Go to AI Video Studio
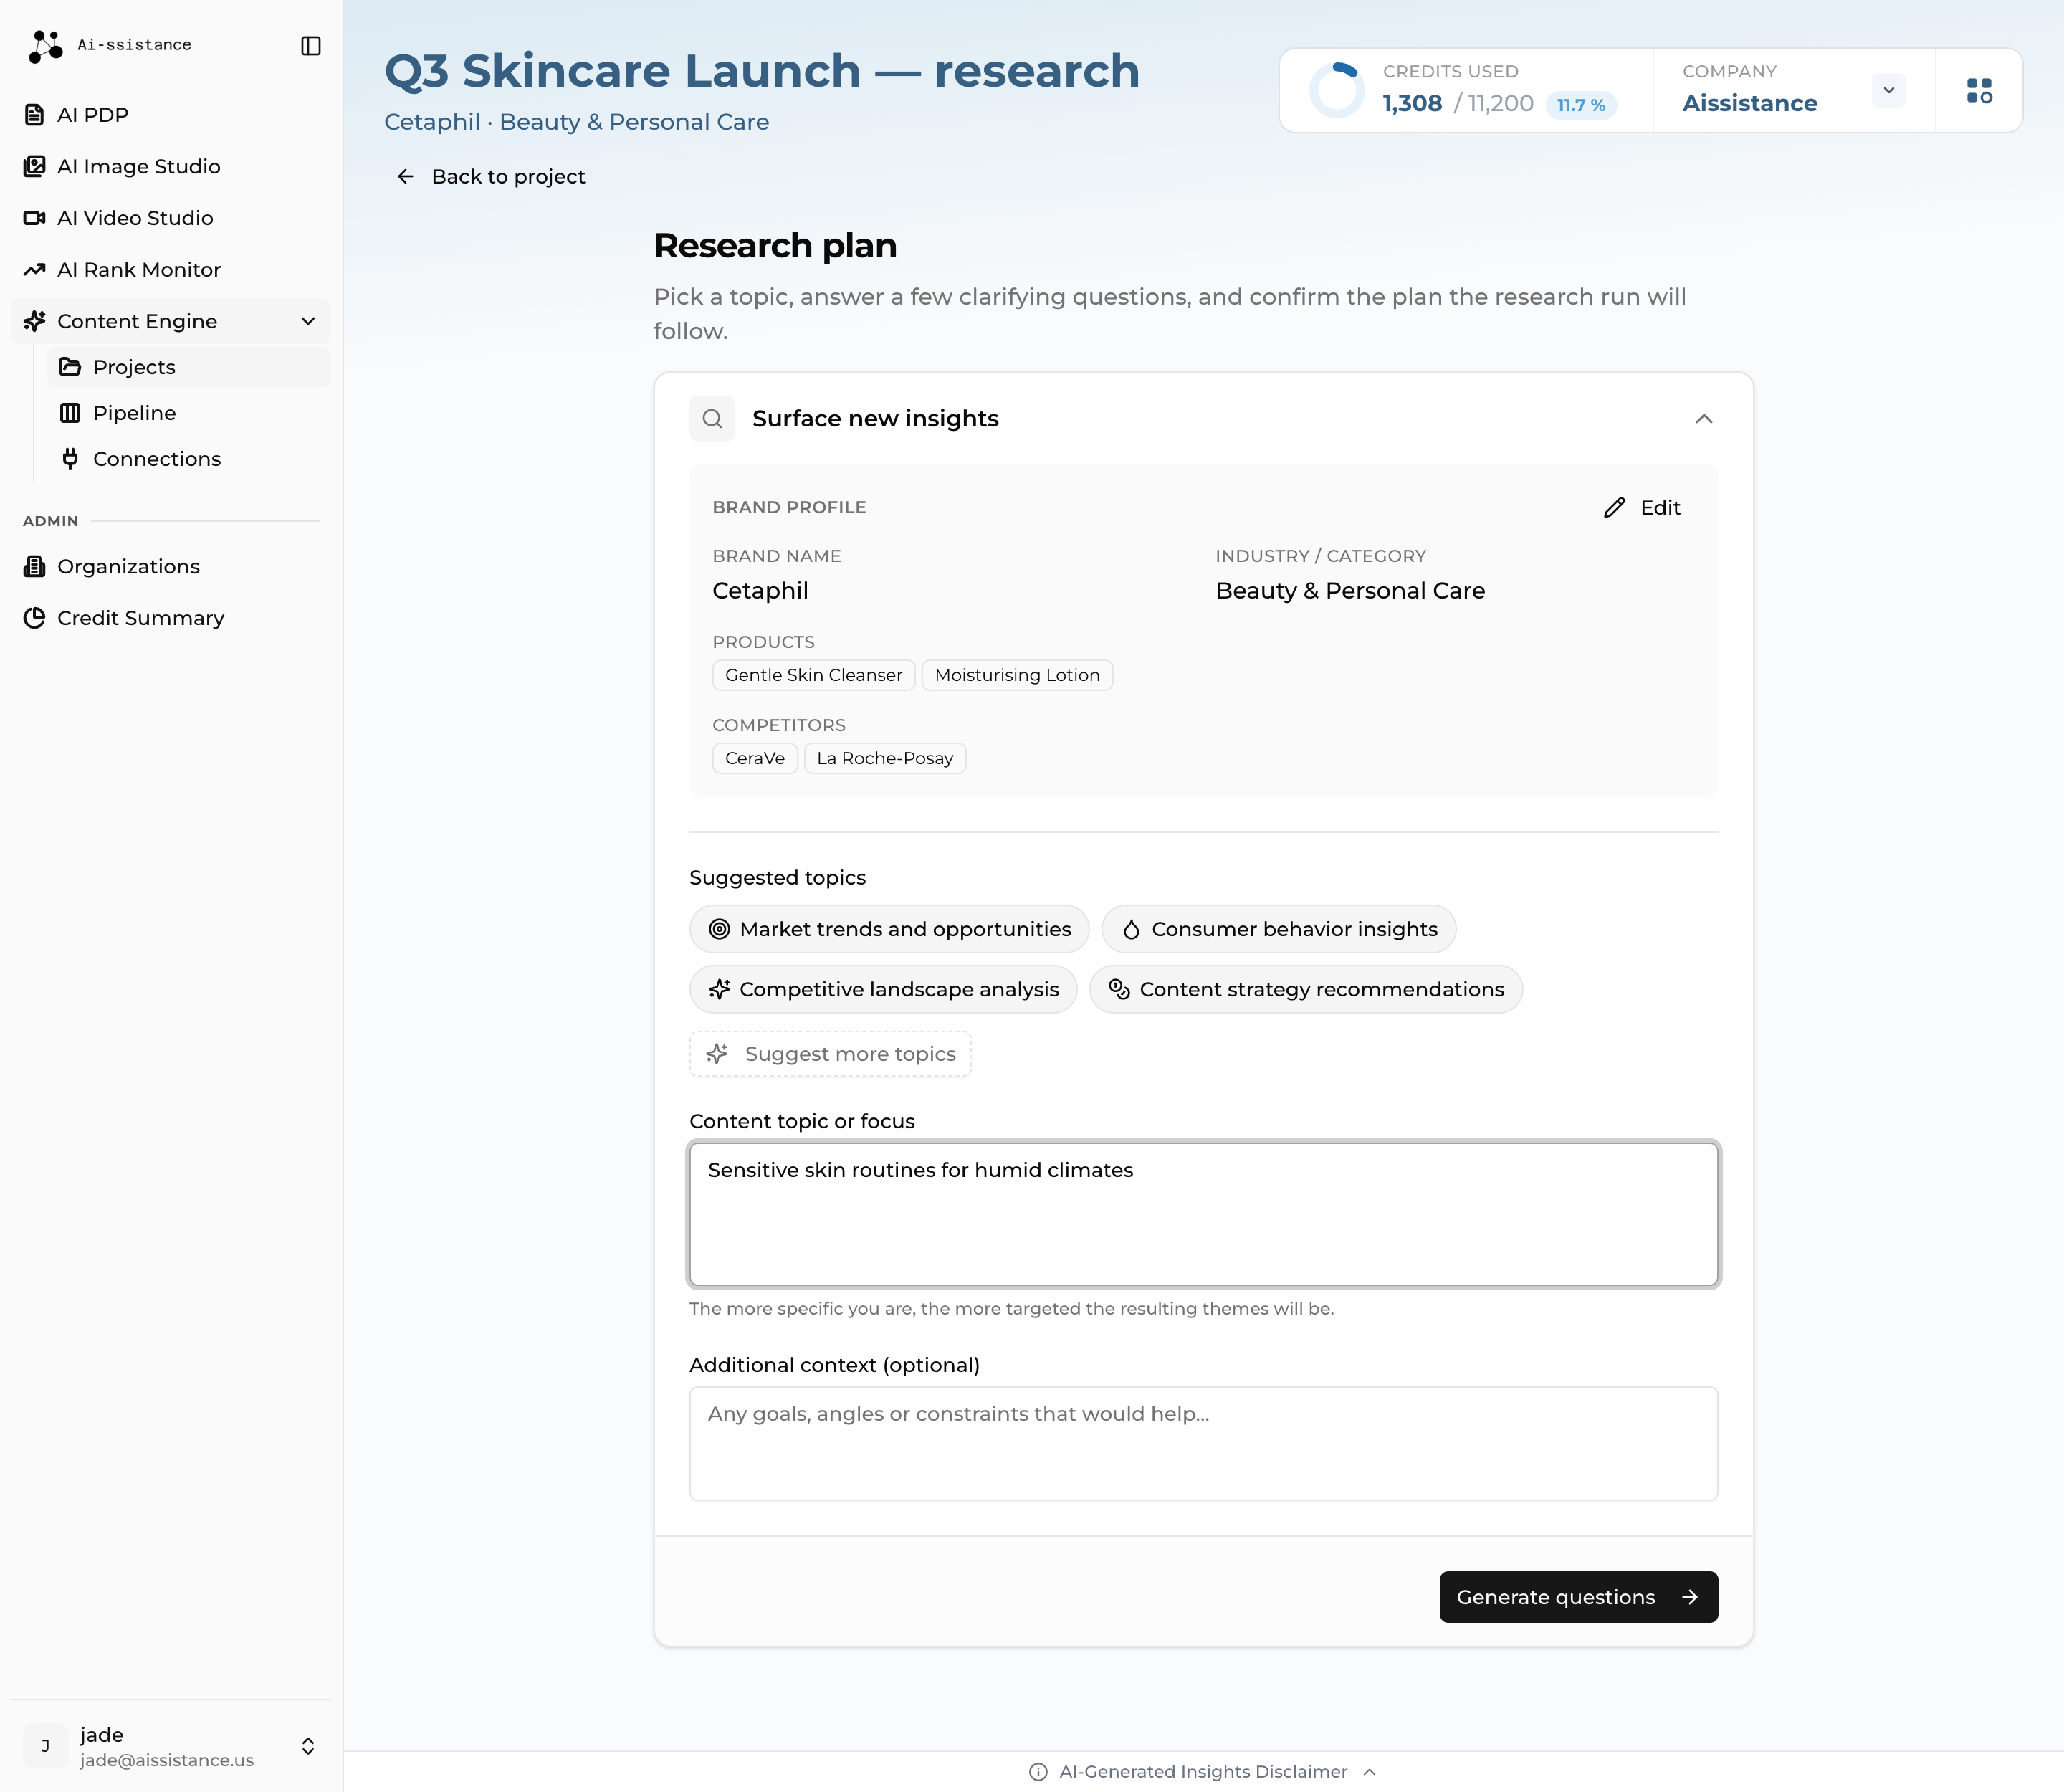The width and height of the screenshot is (2064, 1792). click(x=171, y=218)
